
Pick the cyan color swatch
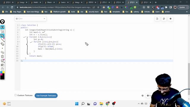click(x=1, y=72)
